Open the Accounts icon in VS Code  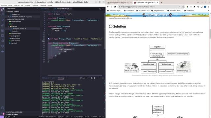coord(3,108)
